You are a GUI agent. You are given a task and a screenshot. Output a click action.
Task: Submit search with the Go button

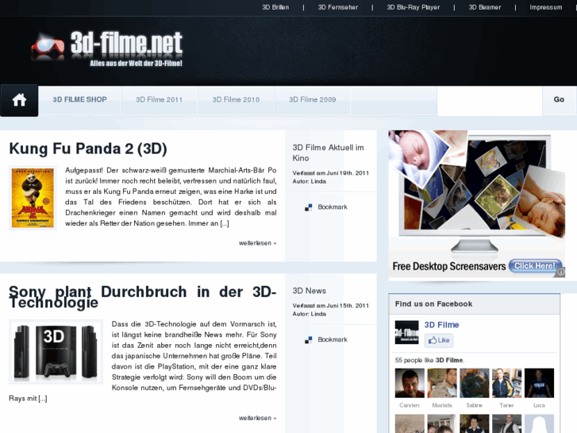[x=559, y=99]
